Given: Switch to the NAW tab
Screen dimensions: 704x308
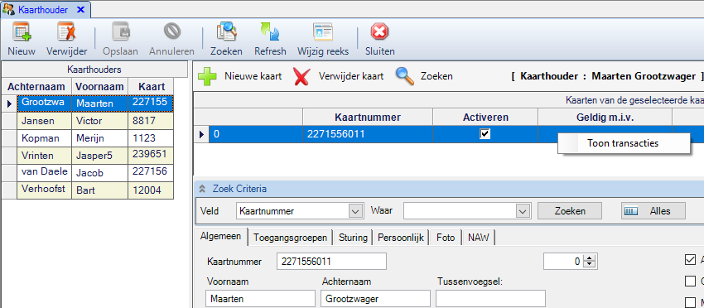Looking at the screenshot, I should [479, 238].
